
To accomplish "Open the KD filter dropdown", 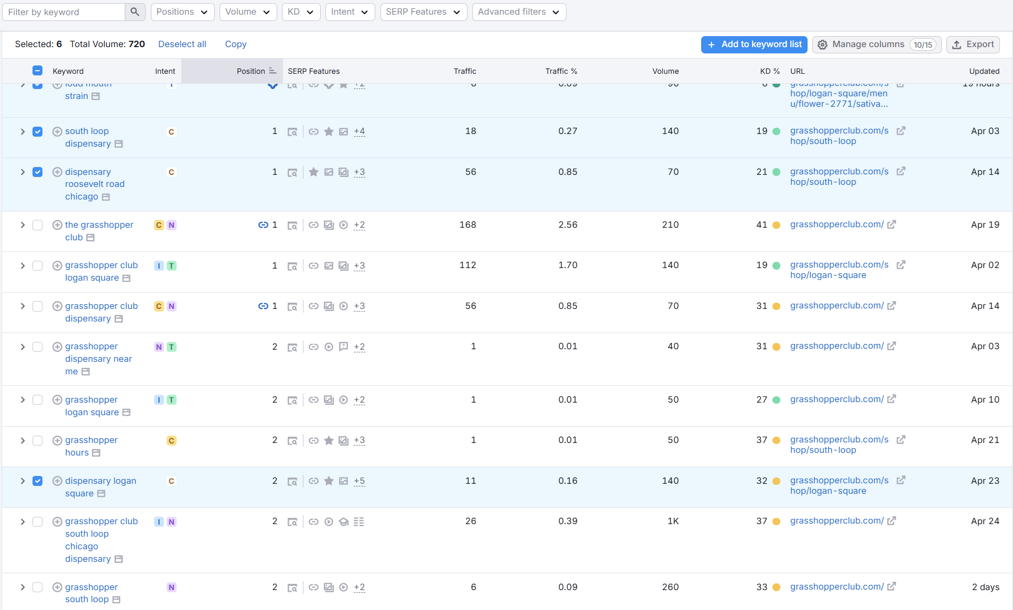I will 301,12.
